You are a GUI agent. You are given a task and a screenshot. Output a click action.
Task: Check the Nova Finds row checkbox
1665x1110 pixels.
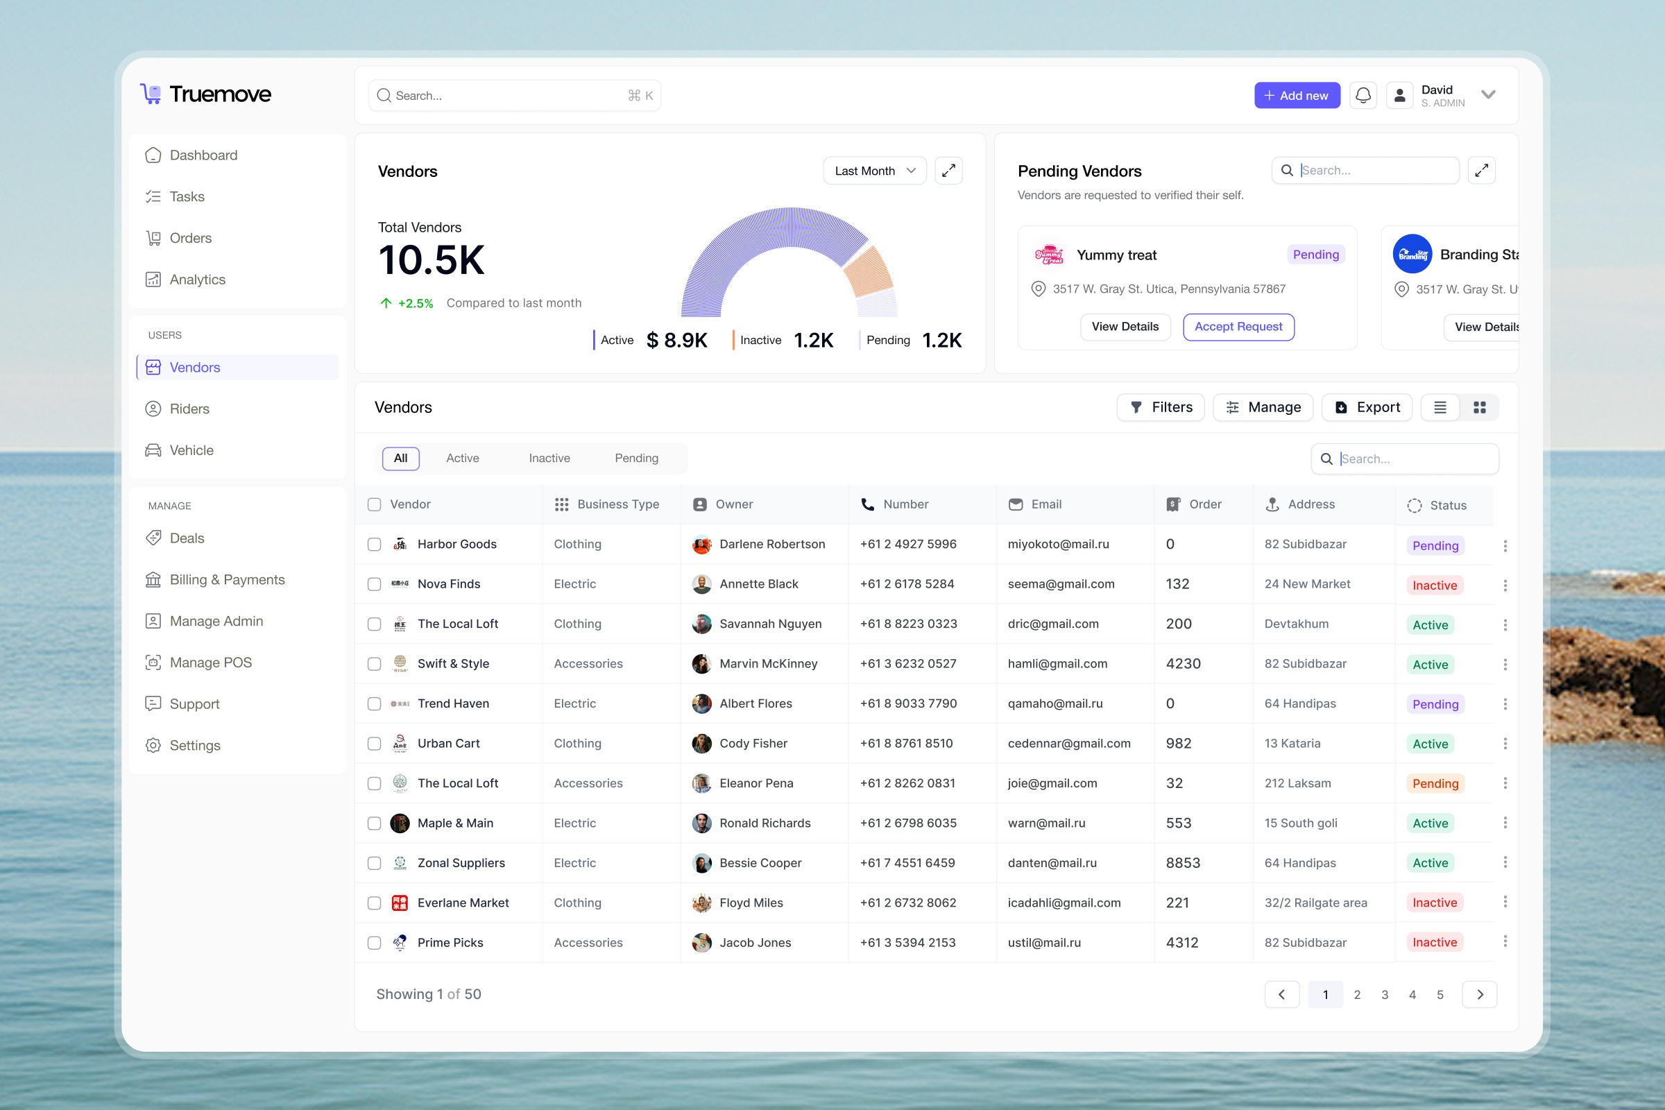point(375,584)
